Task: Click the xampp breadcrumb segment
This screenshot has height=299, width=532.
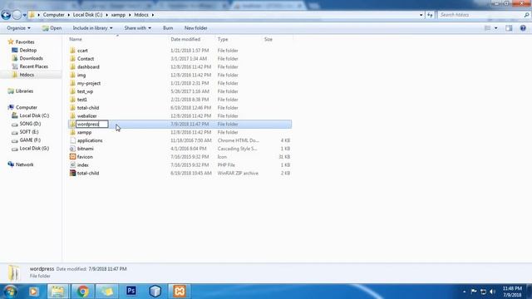Action: coord(118,15)
